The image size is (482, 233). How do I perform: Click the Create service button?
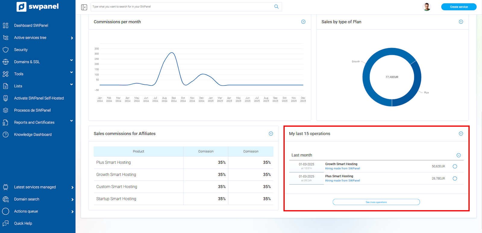point(459,7)
